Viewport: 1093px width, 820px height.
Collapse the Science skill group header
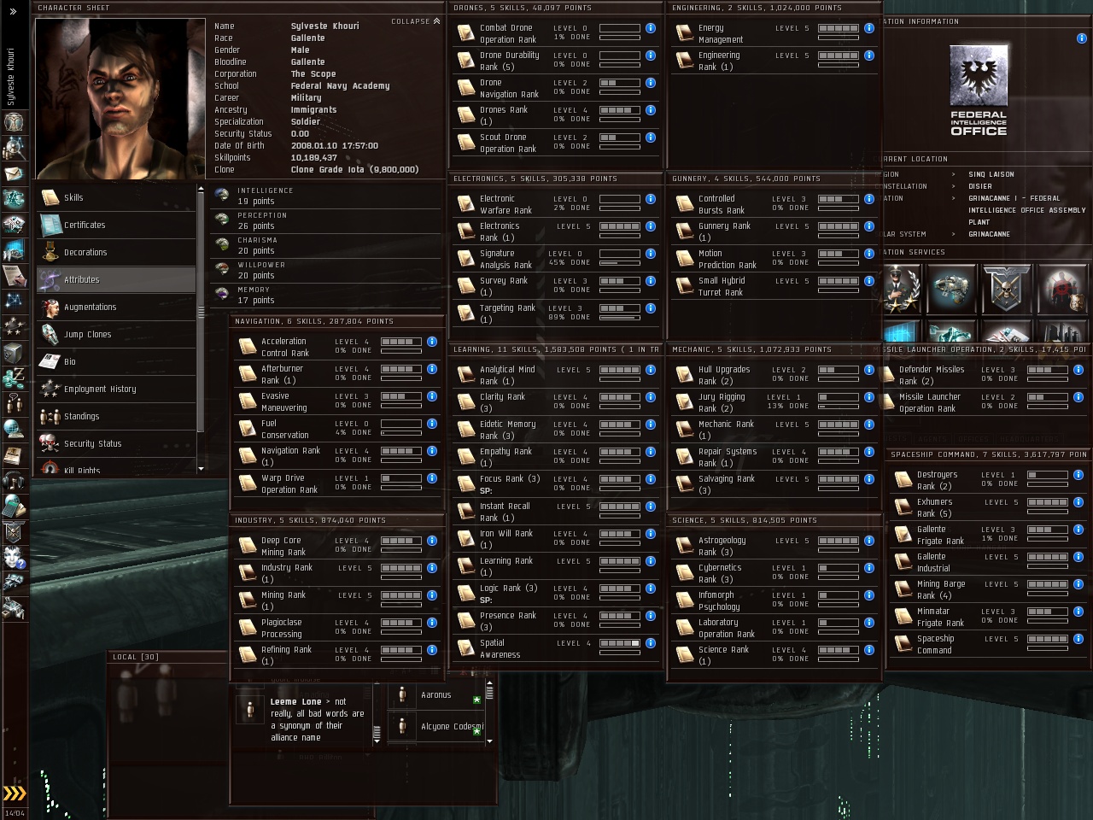(775, 520)
